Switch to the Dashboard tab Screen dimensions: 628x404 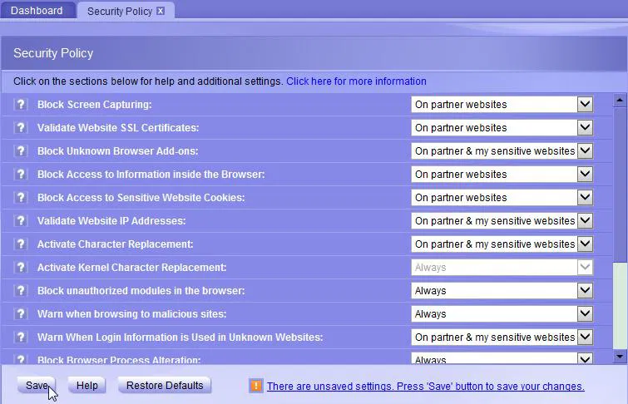pos(37,11)
